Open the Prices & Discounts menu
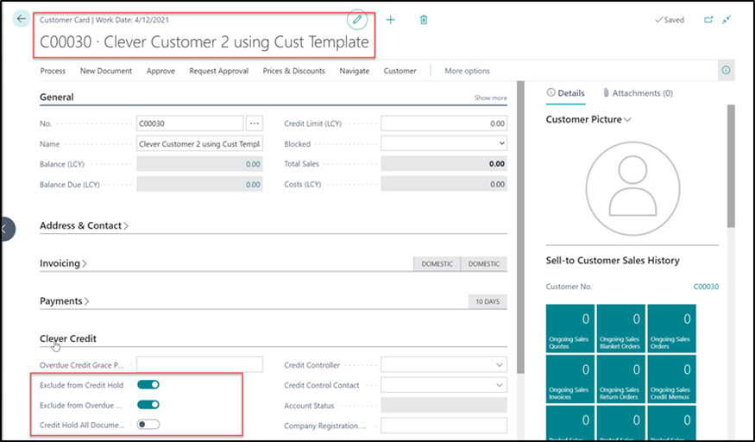The image size is (755, 442). pyautogui.click(x=293, y=71)
